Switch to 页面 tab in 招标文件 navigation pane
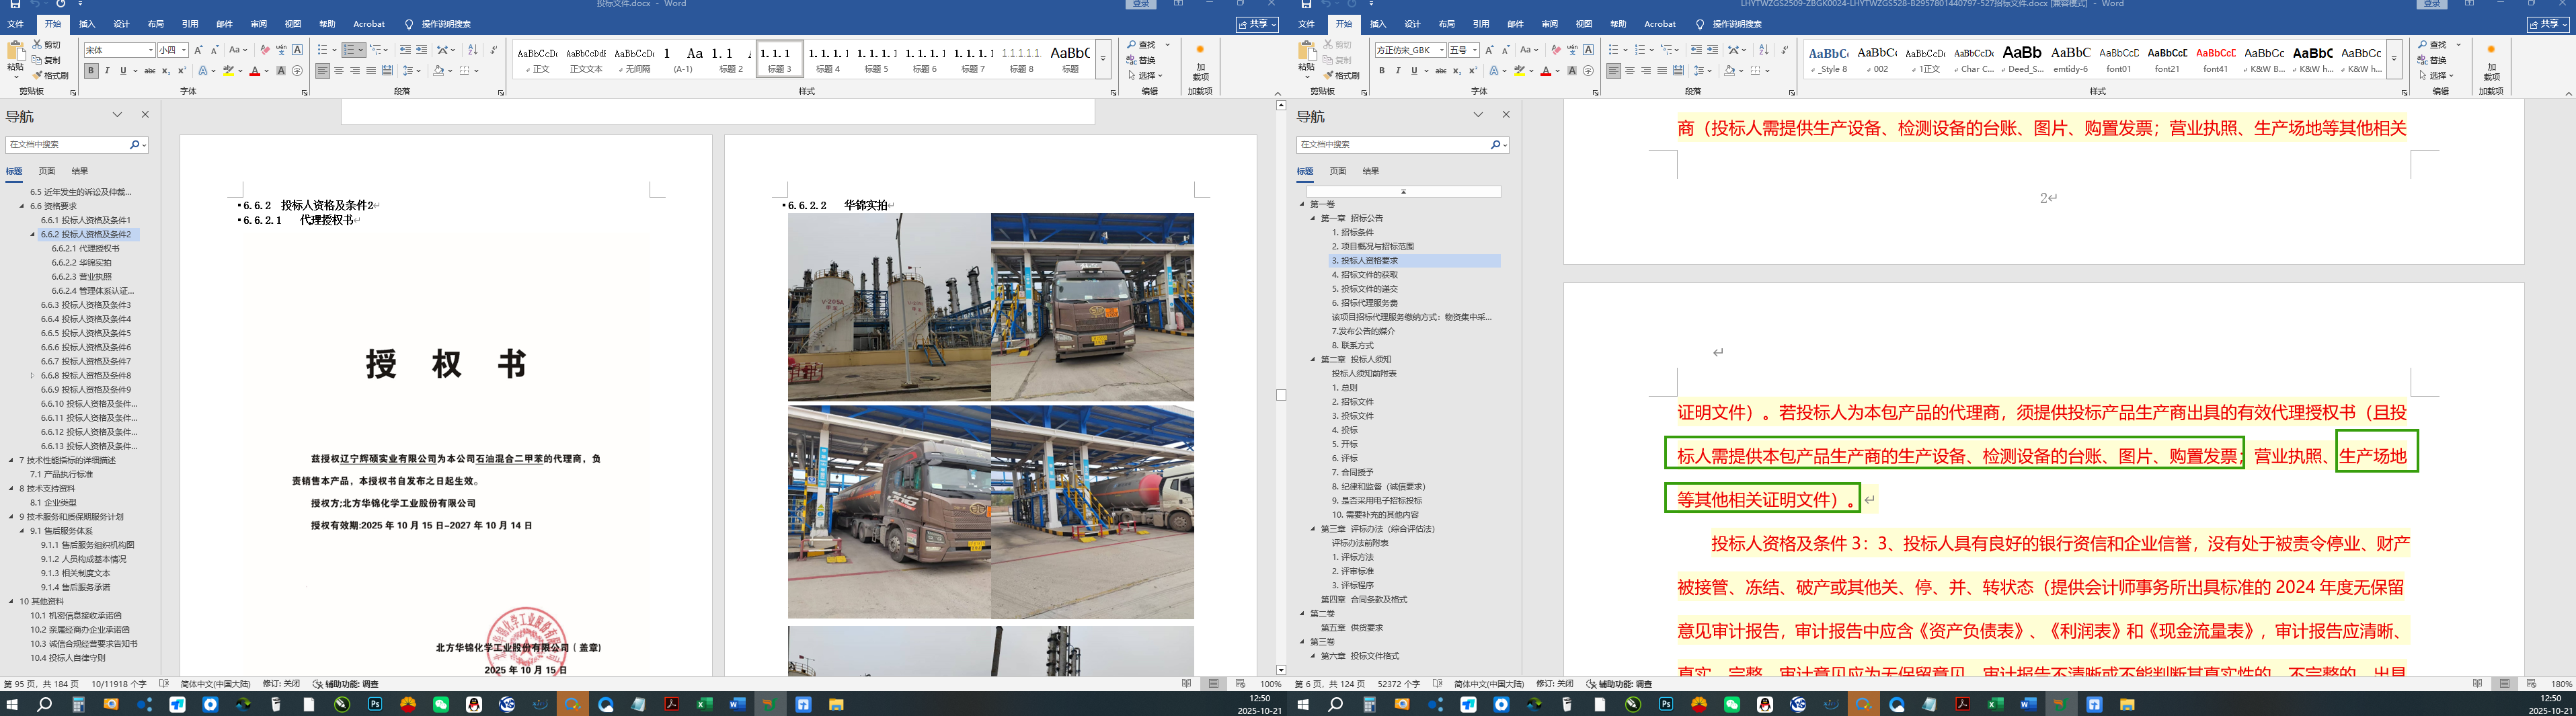Screen dimensions: 2576x716 pos(1338,171)
